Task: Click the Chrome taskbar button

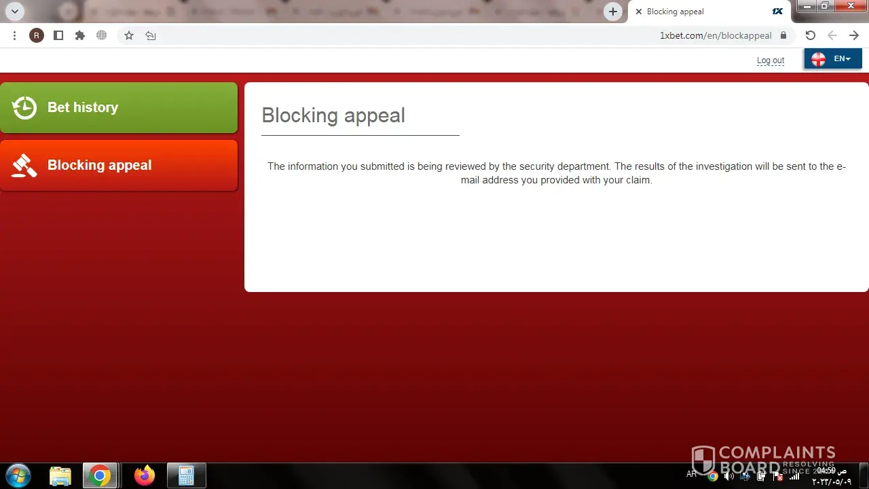Action: point(99,475)
